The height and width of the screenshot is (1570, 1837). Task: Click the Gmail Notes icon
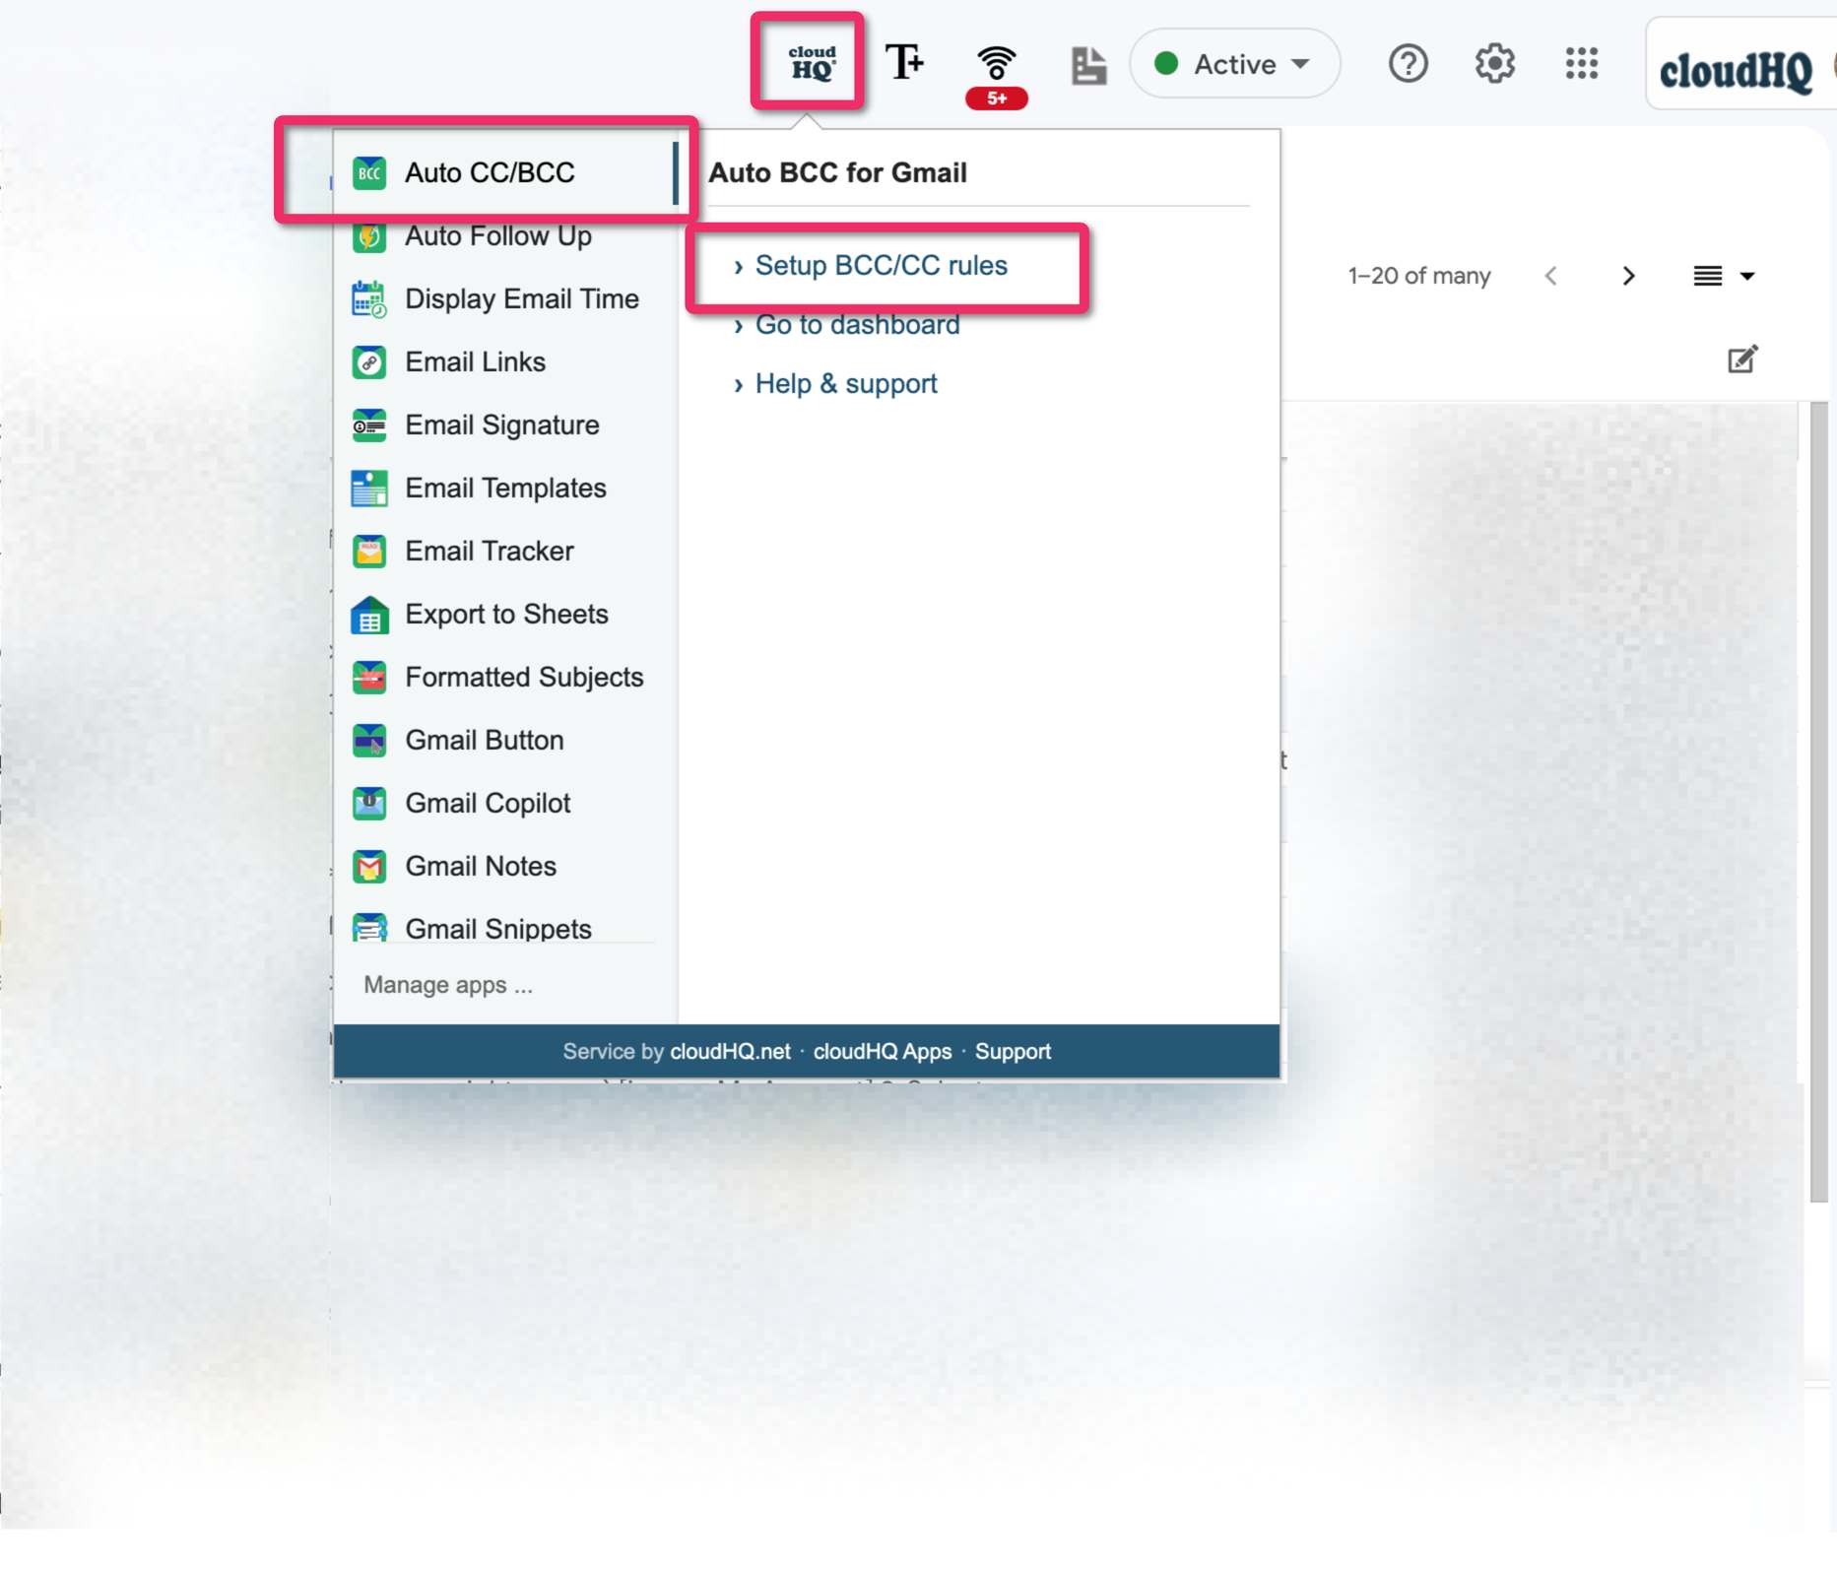[x=369, y=867]
